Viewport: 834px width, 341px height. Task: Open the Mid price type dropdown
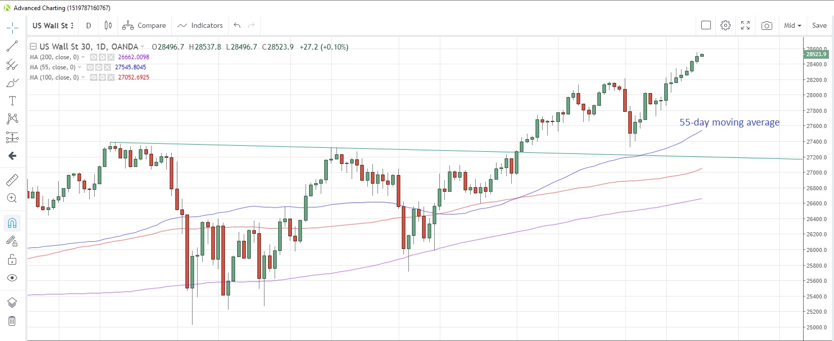pos(792,25)
